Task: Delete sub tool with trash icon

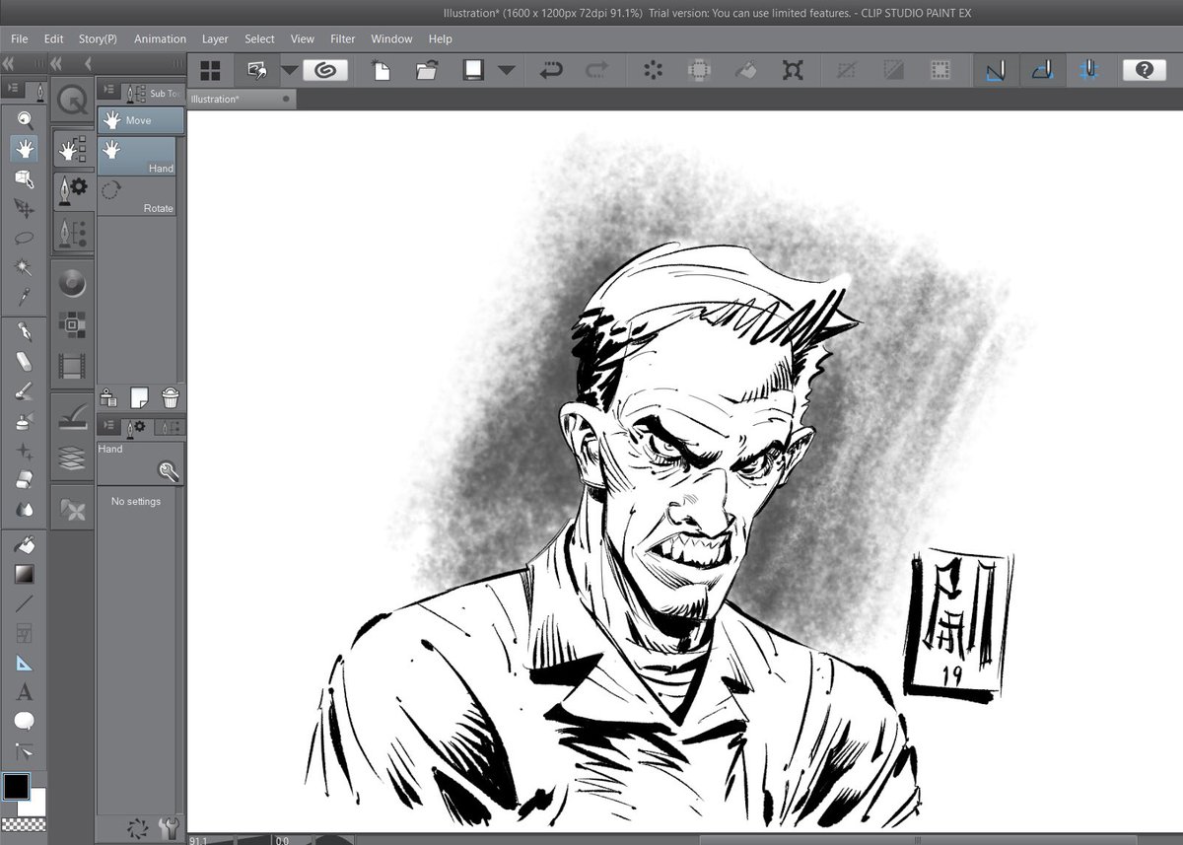Action: (171, 397)
